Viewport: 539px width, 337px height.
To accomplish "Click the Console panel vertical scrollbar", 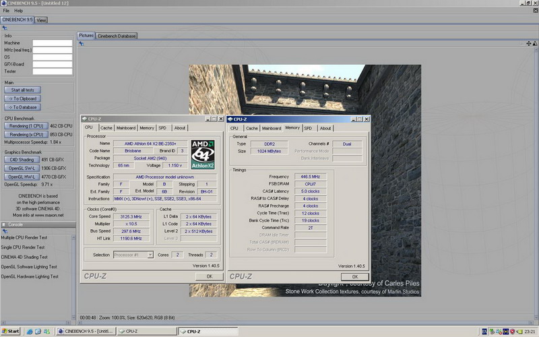I will click(73, 277).
